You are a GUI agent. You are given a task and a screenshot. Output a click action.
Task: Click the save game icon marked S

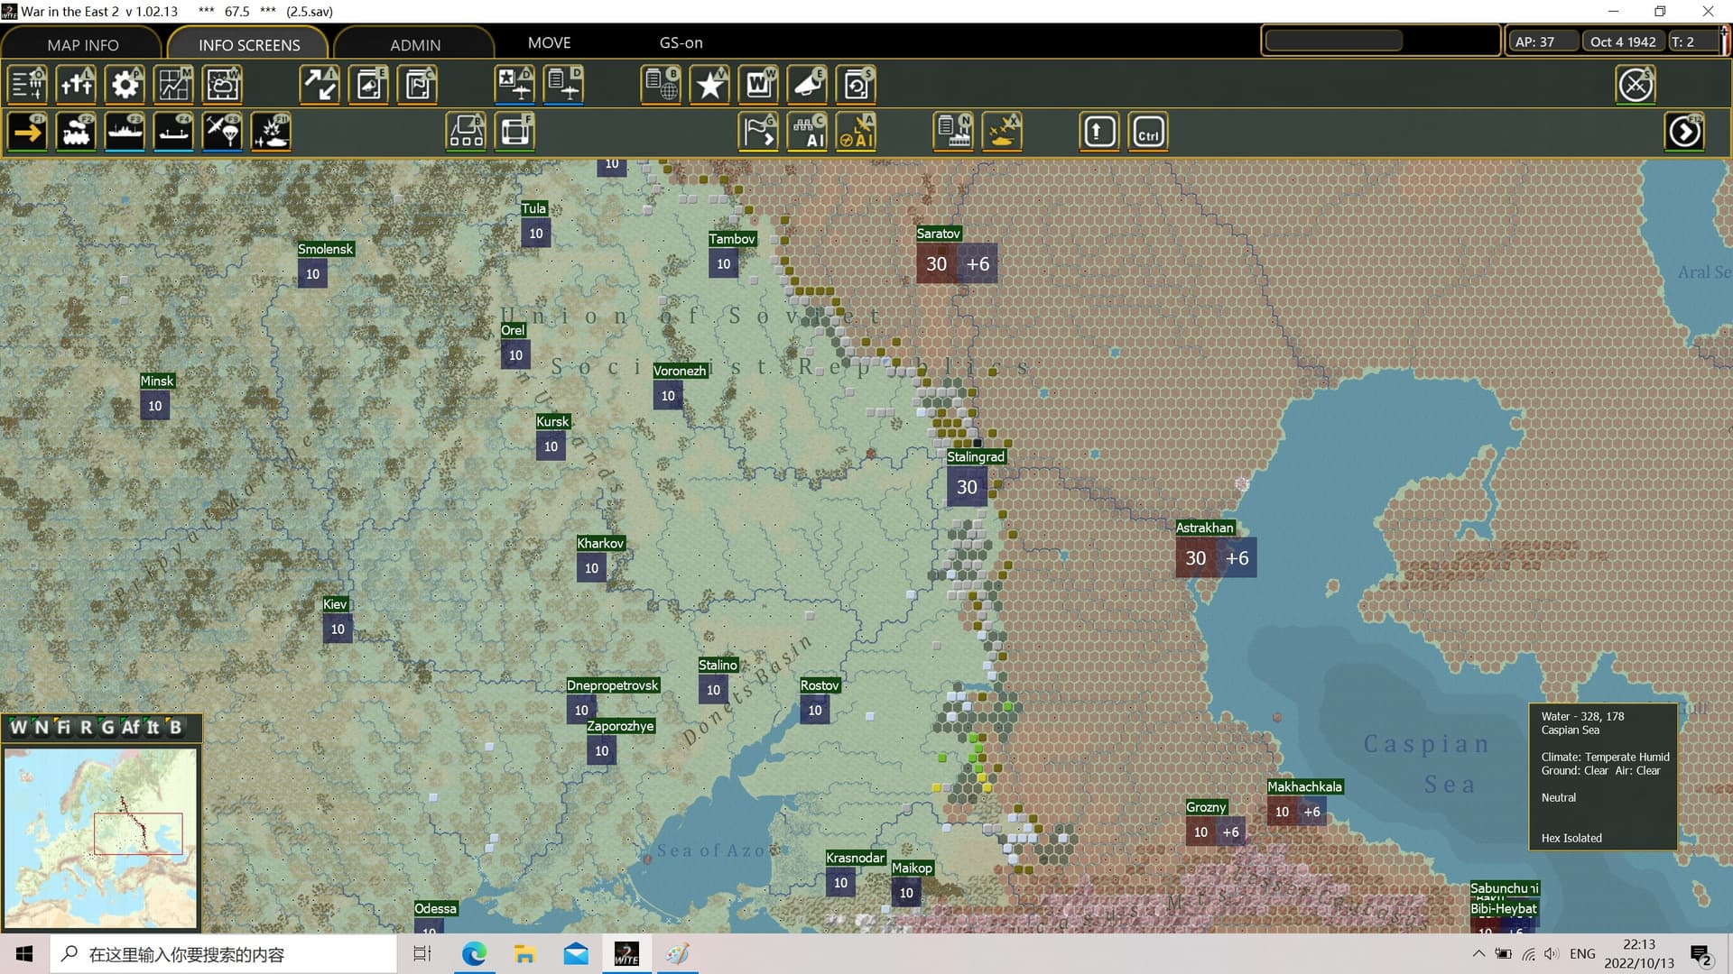857,85
